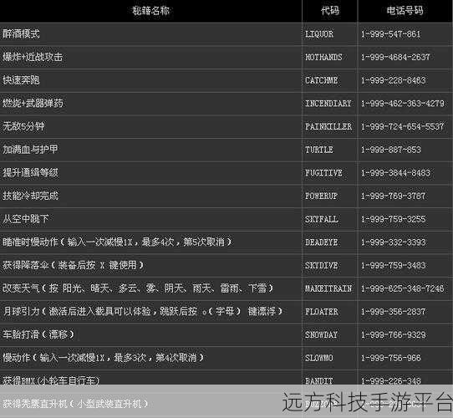453x418 pixels.
Task: Click the 获得降落伞 cheat name
Action: (73, 265)
